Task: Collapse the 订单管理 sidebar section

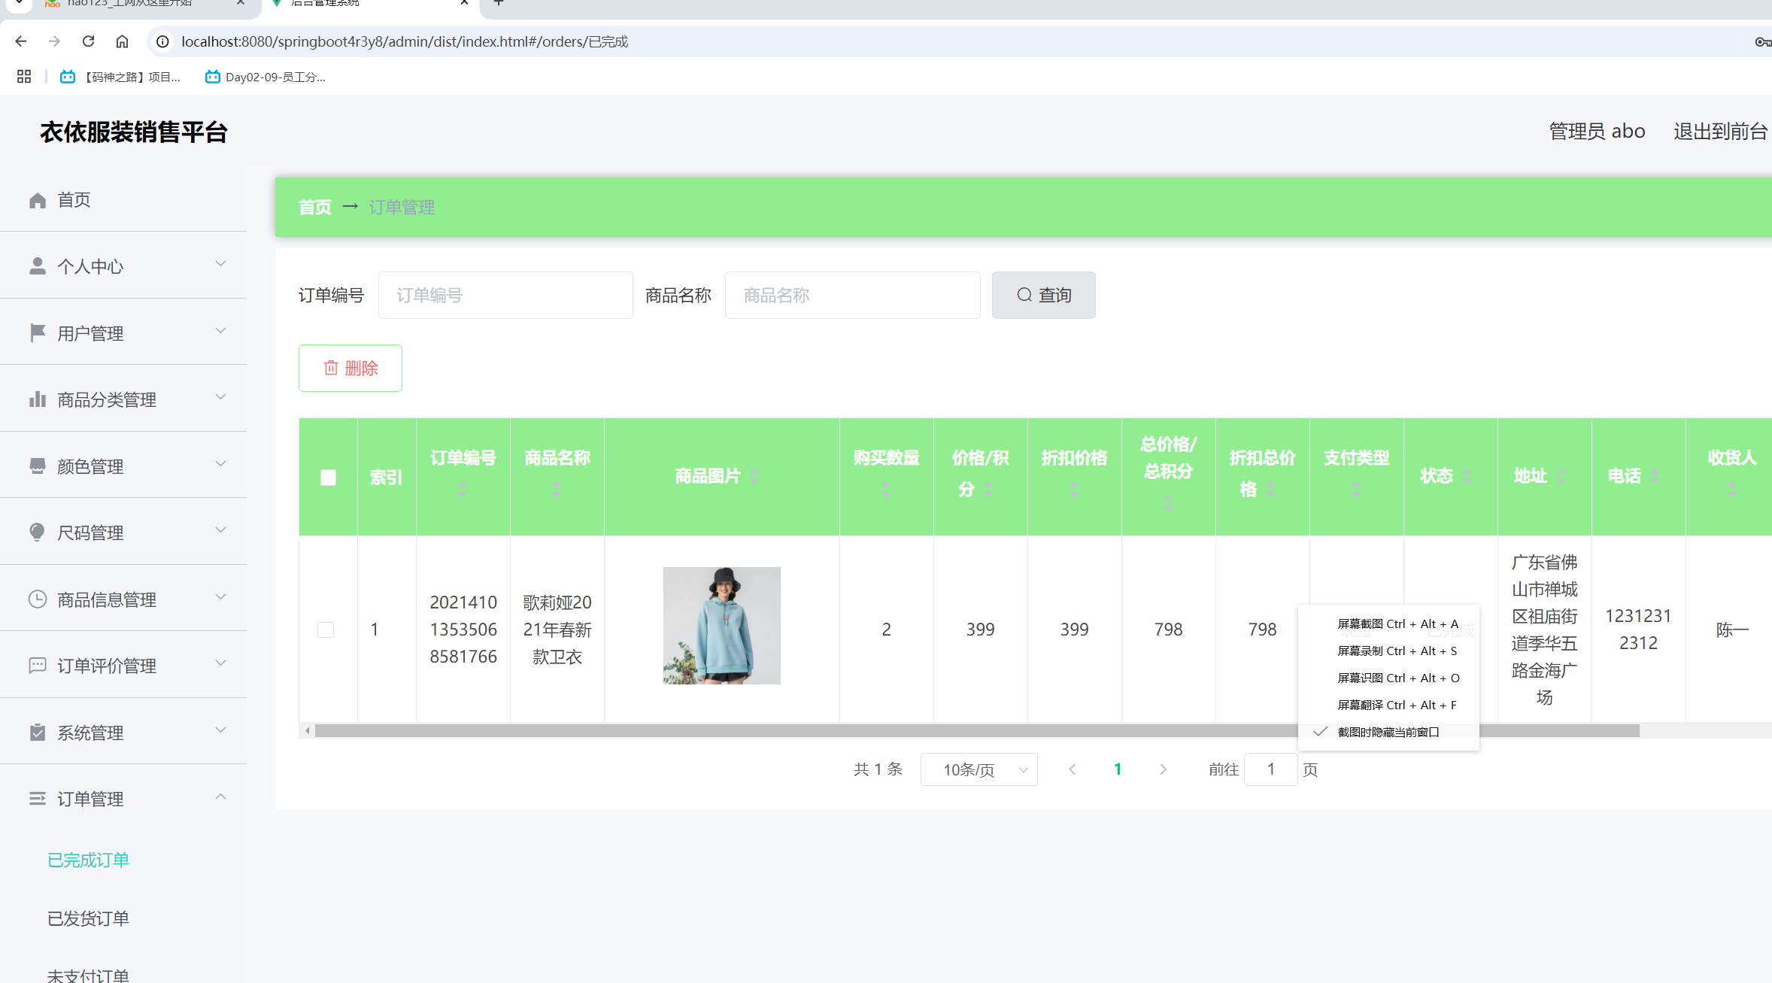Action: [124, 799]
